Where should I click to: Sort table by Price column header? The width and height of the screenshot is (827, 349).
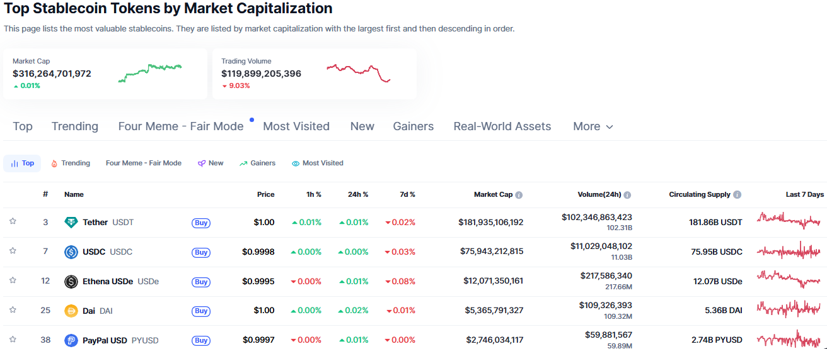tap(265, 194)
